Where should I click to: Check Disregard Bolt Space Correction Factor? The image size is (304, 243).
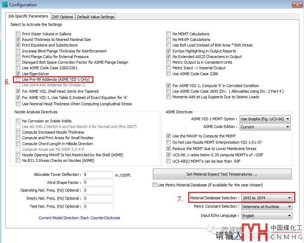(18, 62)
